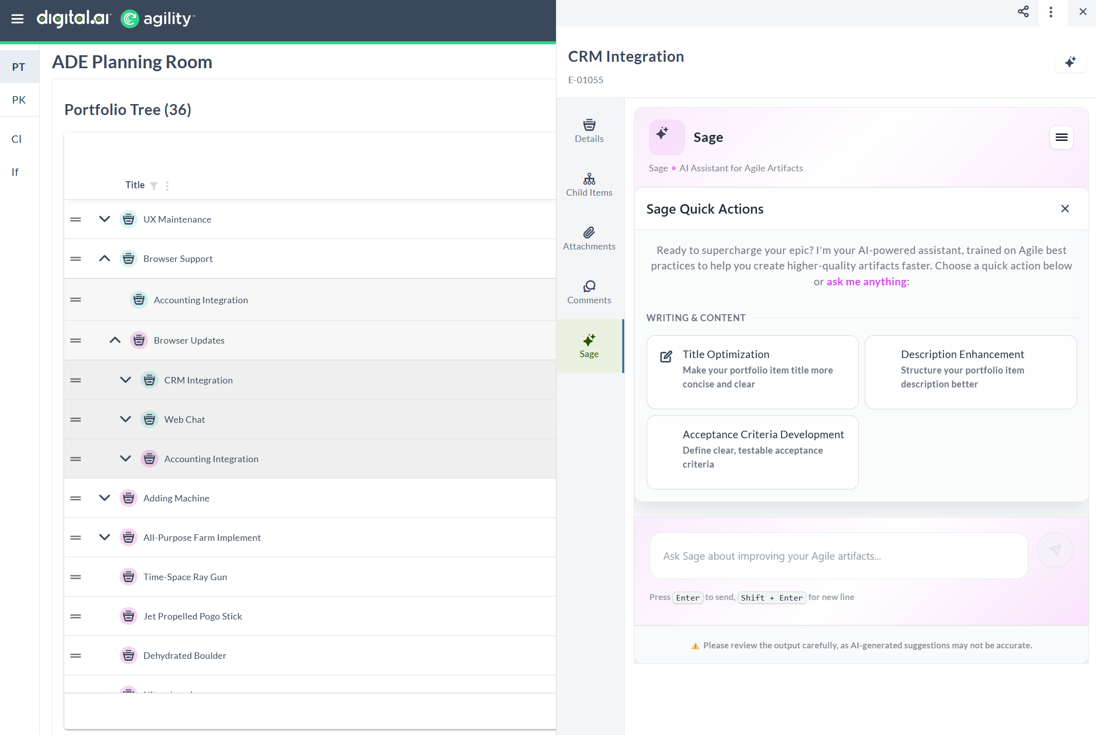Expand the Web Chat tree row

pos(126,419)
